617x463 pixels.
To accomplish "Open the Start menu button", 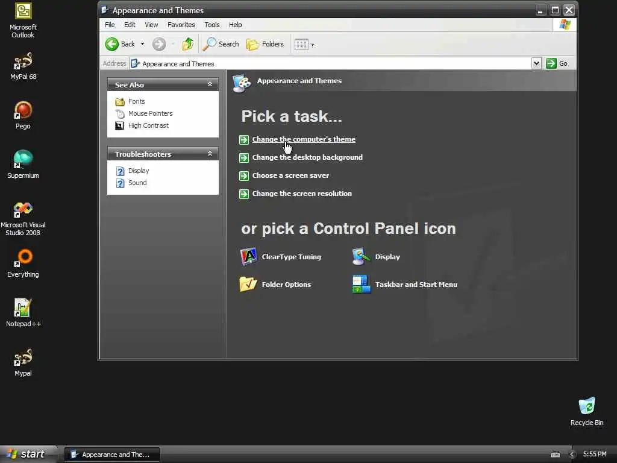I will 28,455.
